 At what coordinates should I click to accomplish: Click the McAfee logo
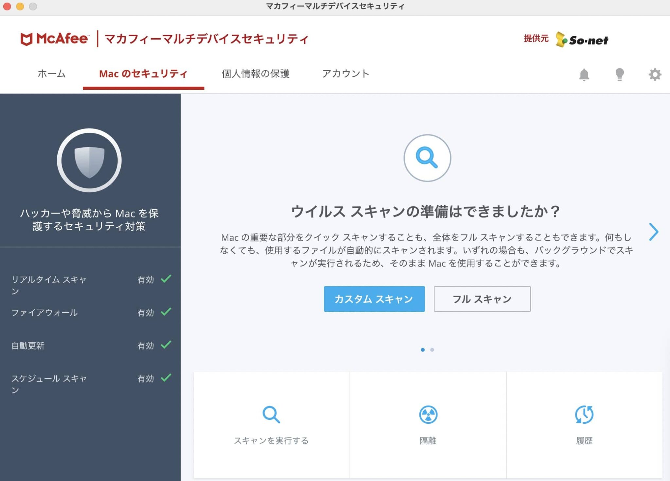(54, 39)
